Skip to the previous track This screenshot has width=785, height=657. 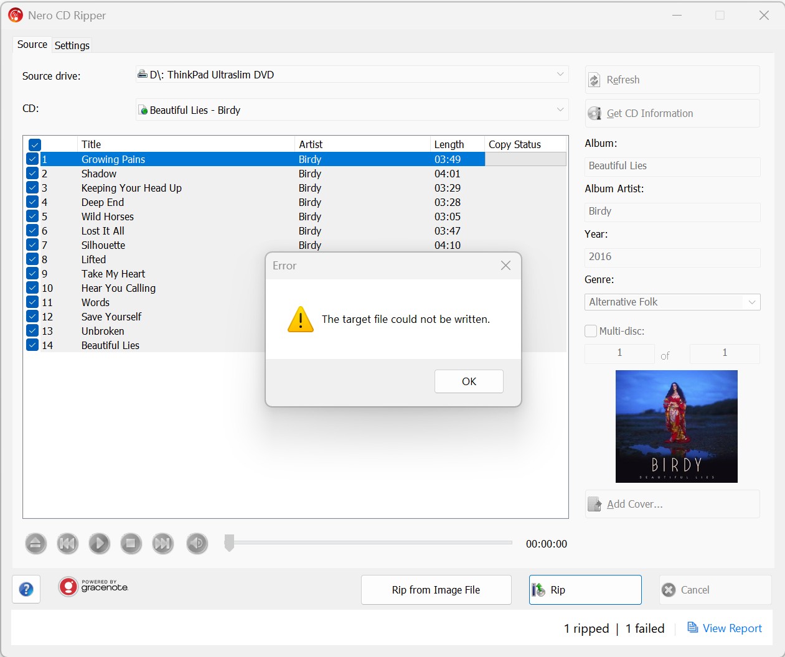[x=67, y=544]
